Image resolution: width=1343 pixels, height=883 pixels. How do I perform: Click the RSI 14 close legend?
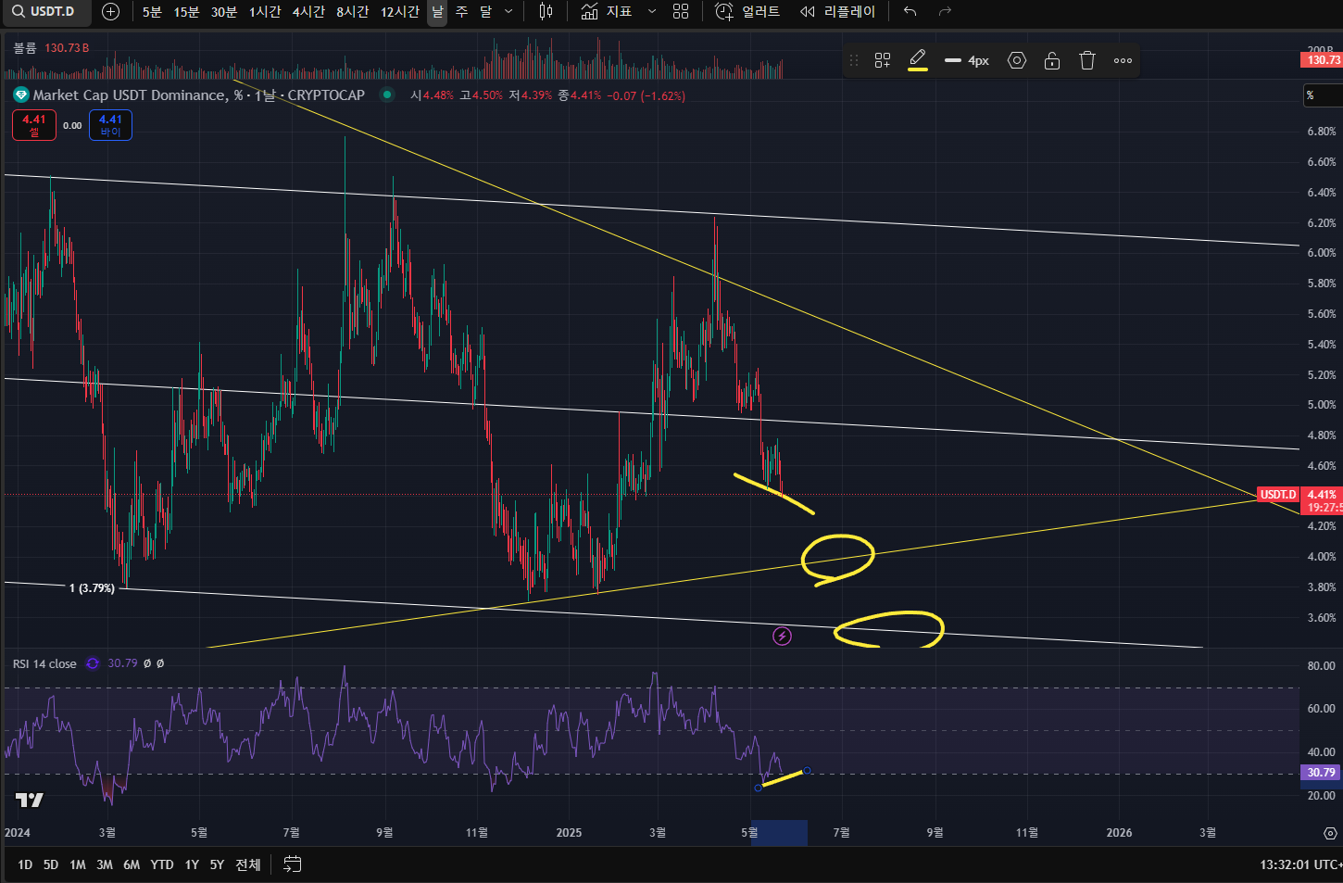coord(44,663)
